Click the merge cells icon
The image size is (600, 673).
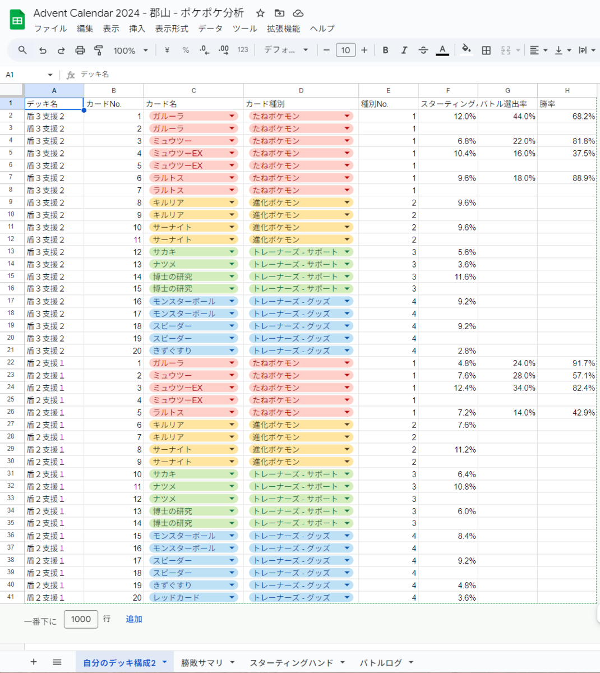(x=506, y=50)
